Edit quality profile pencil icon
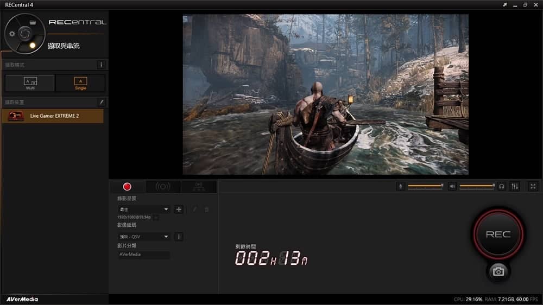543x305 pixels. click(x=194, y=209)
